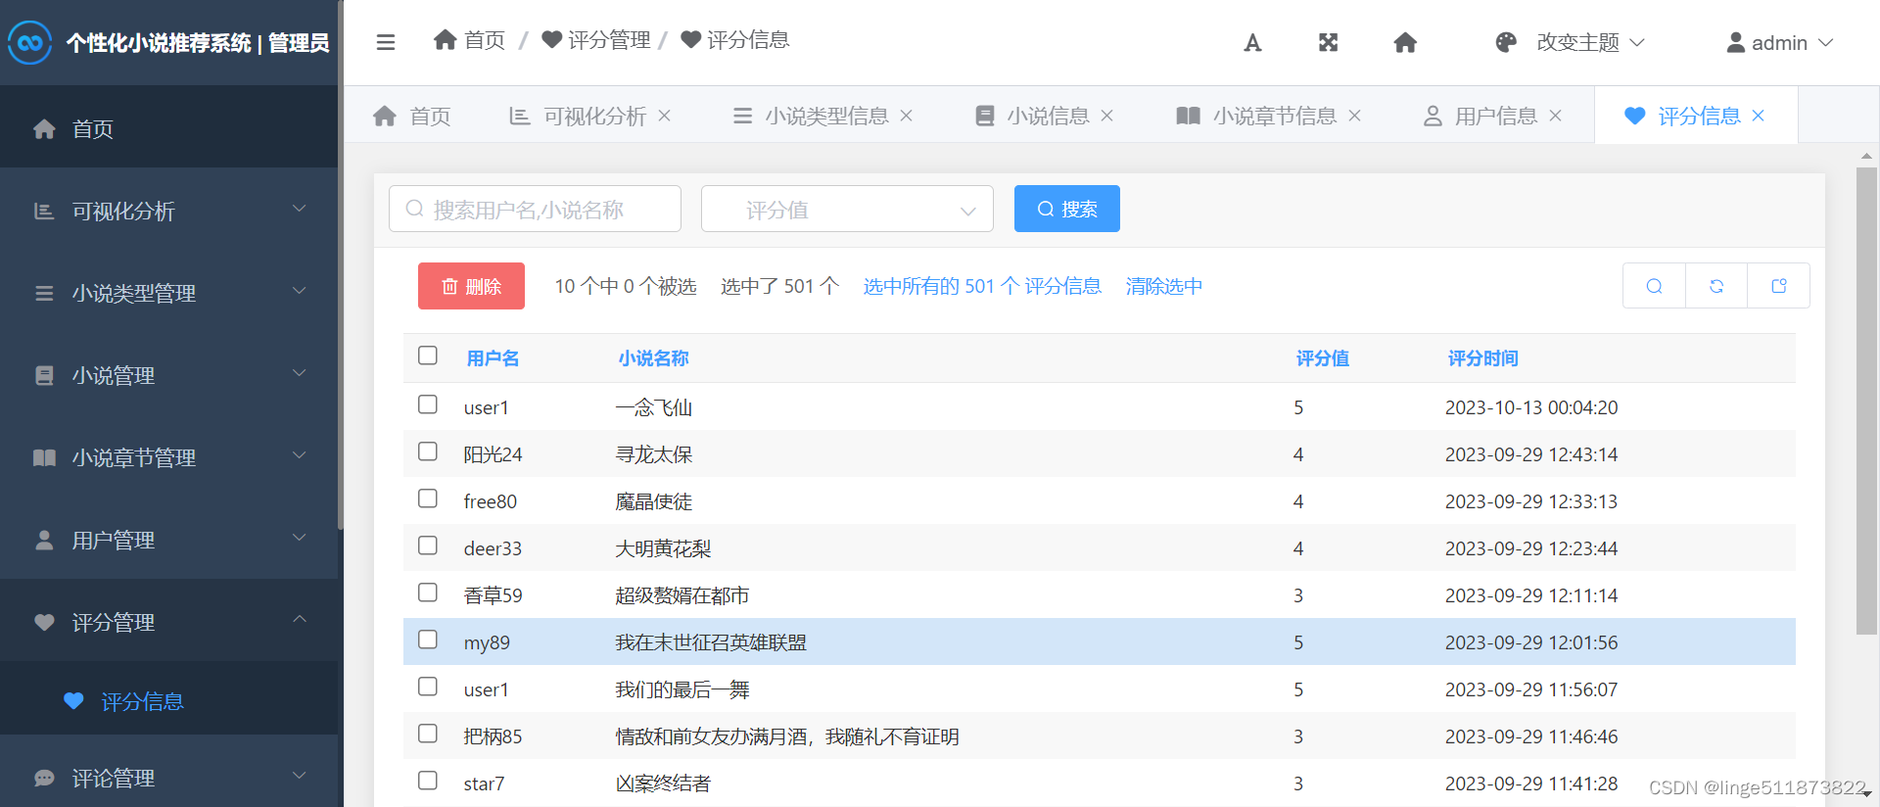This screenshot has width=1880, height=807.
Task: Click the search toggle icon above table
Action: (x=1654, y=286)
